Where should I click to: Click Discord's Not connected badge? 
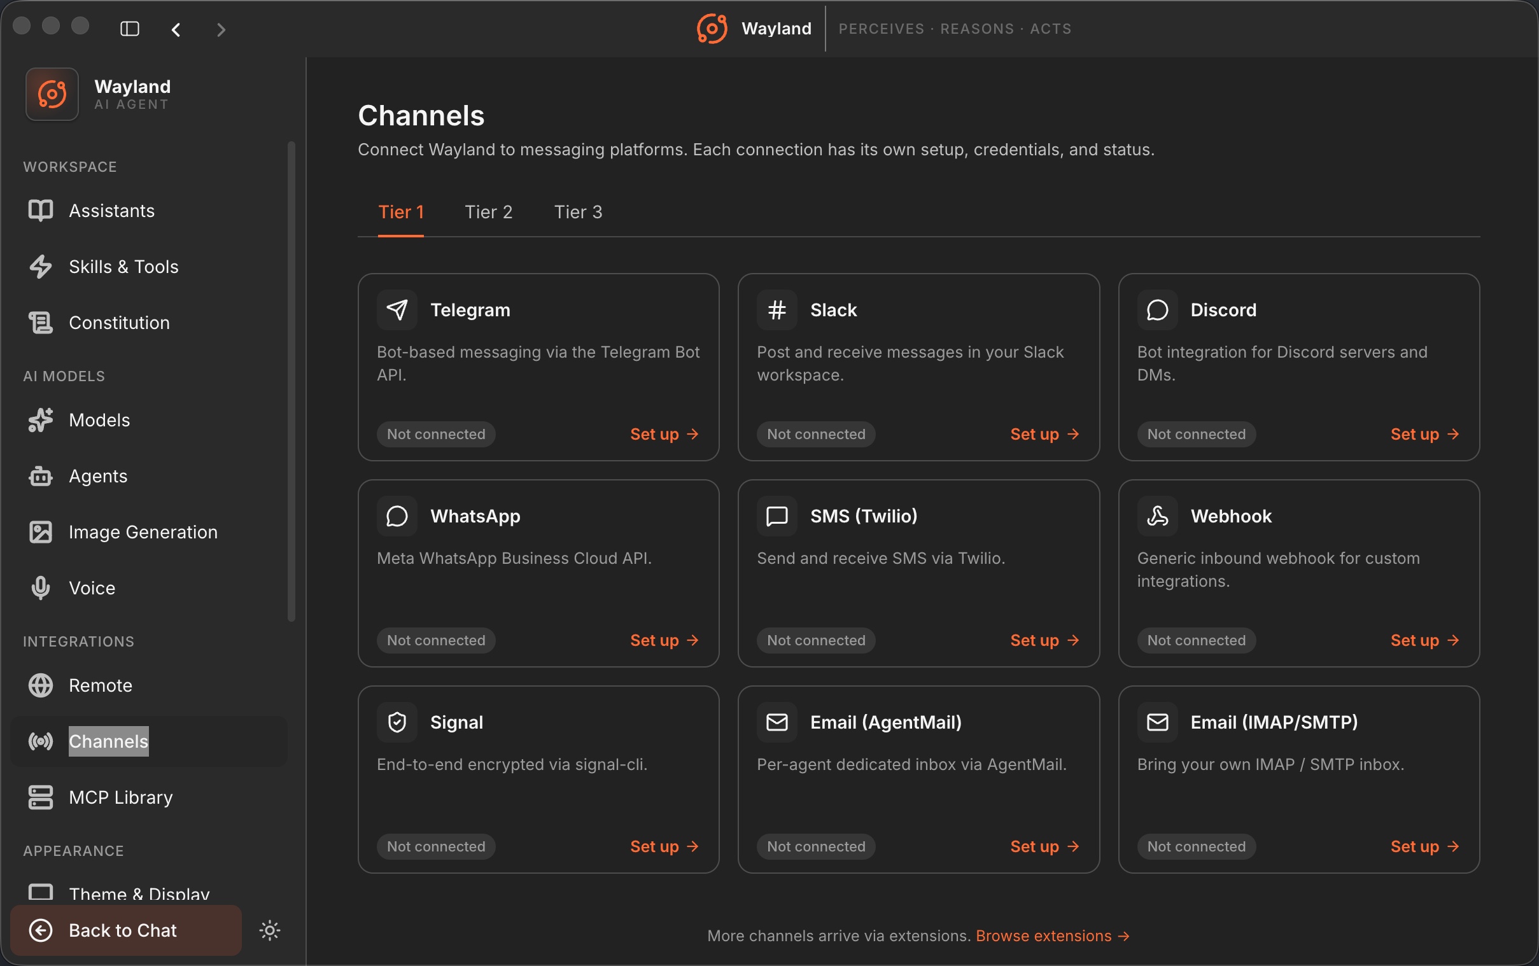pos(1197,435)
